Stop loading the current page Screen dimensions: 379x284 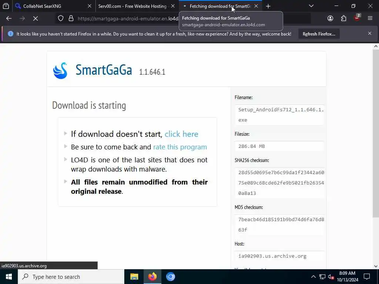(x=36, y=18)
